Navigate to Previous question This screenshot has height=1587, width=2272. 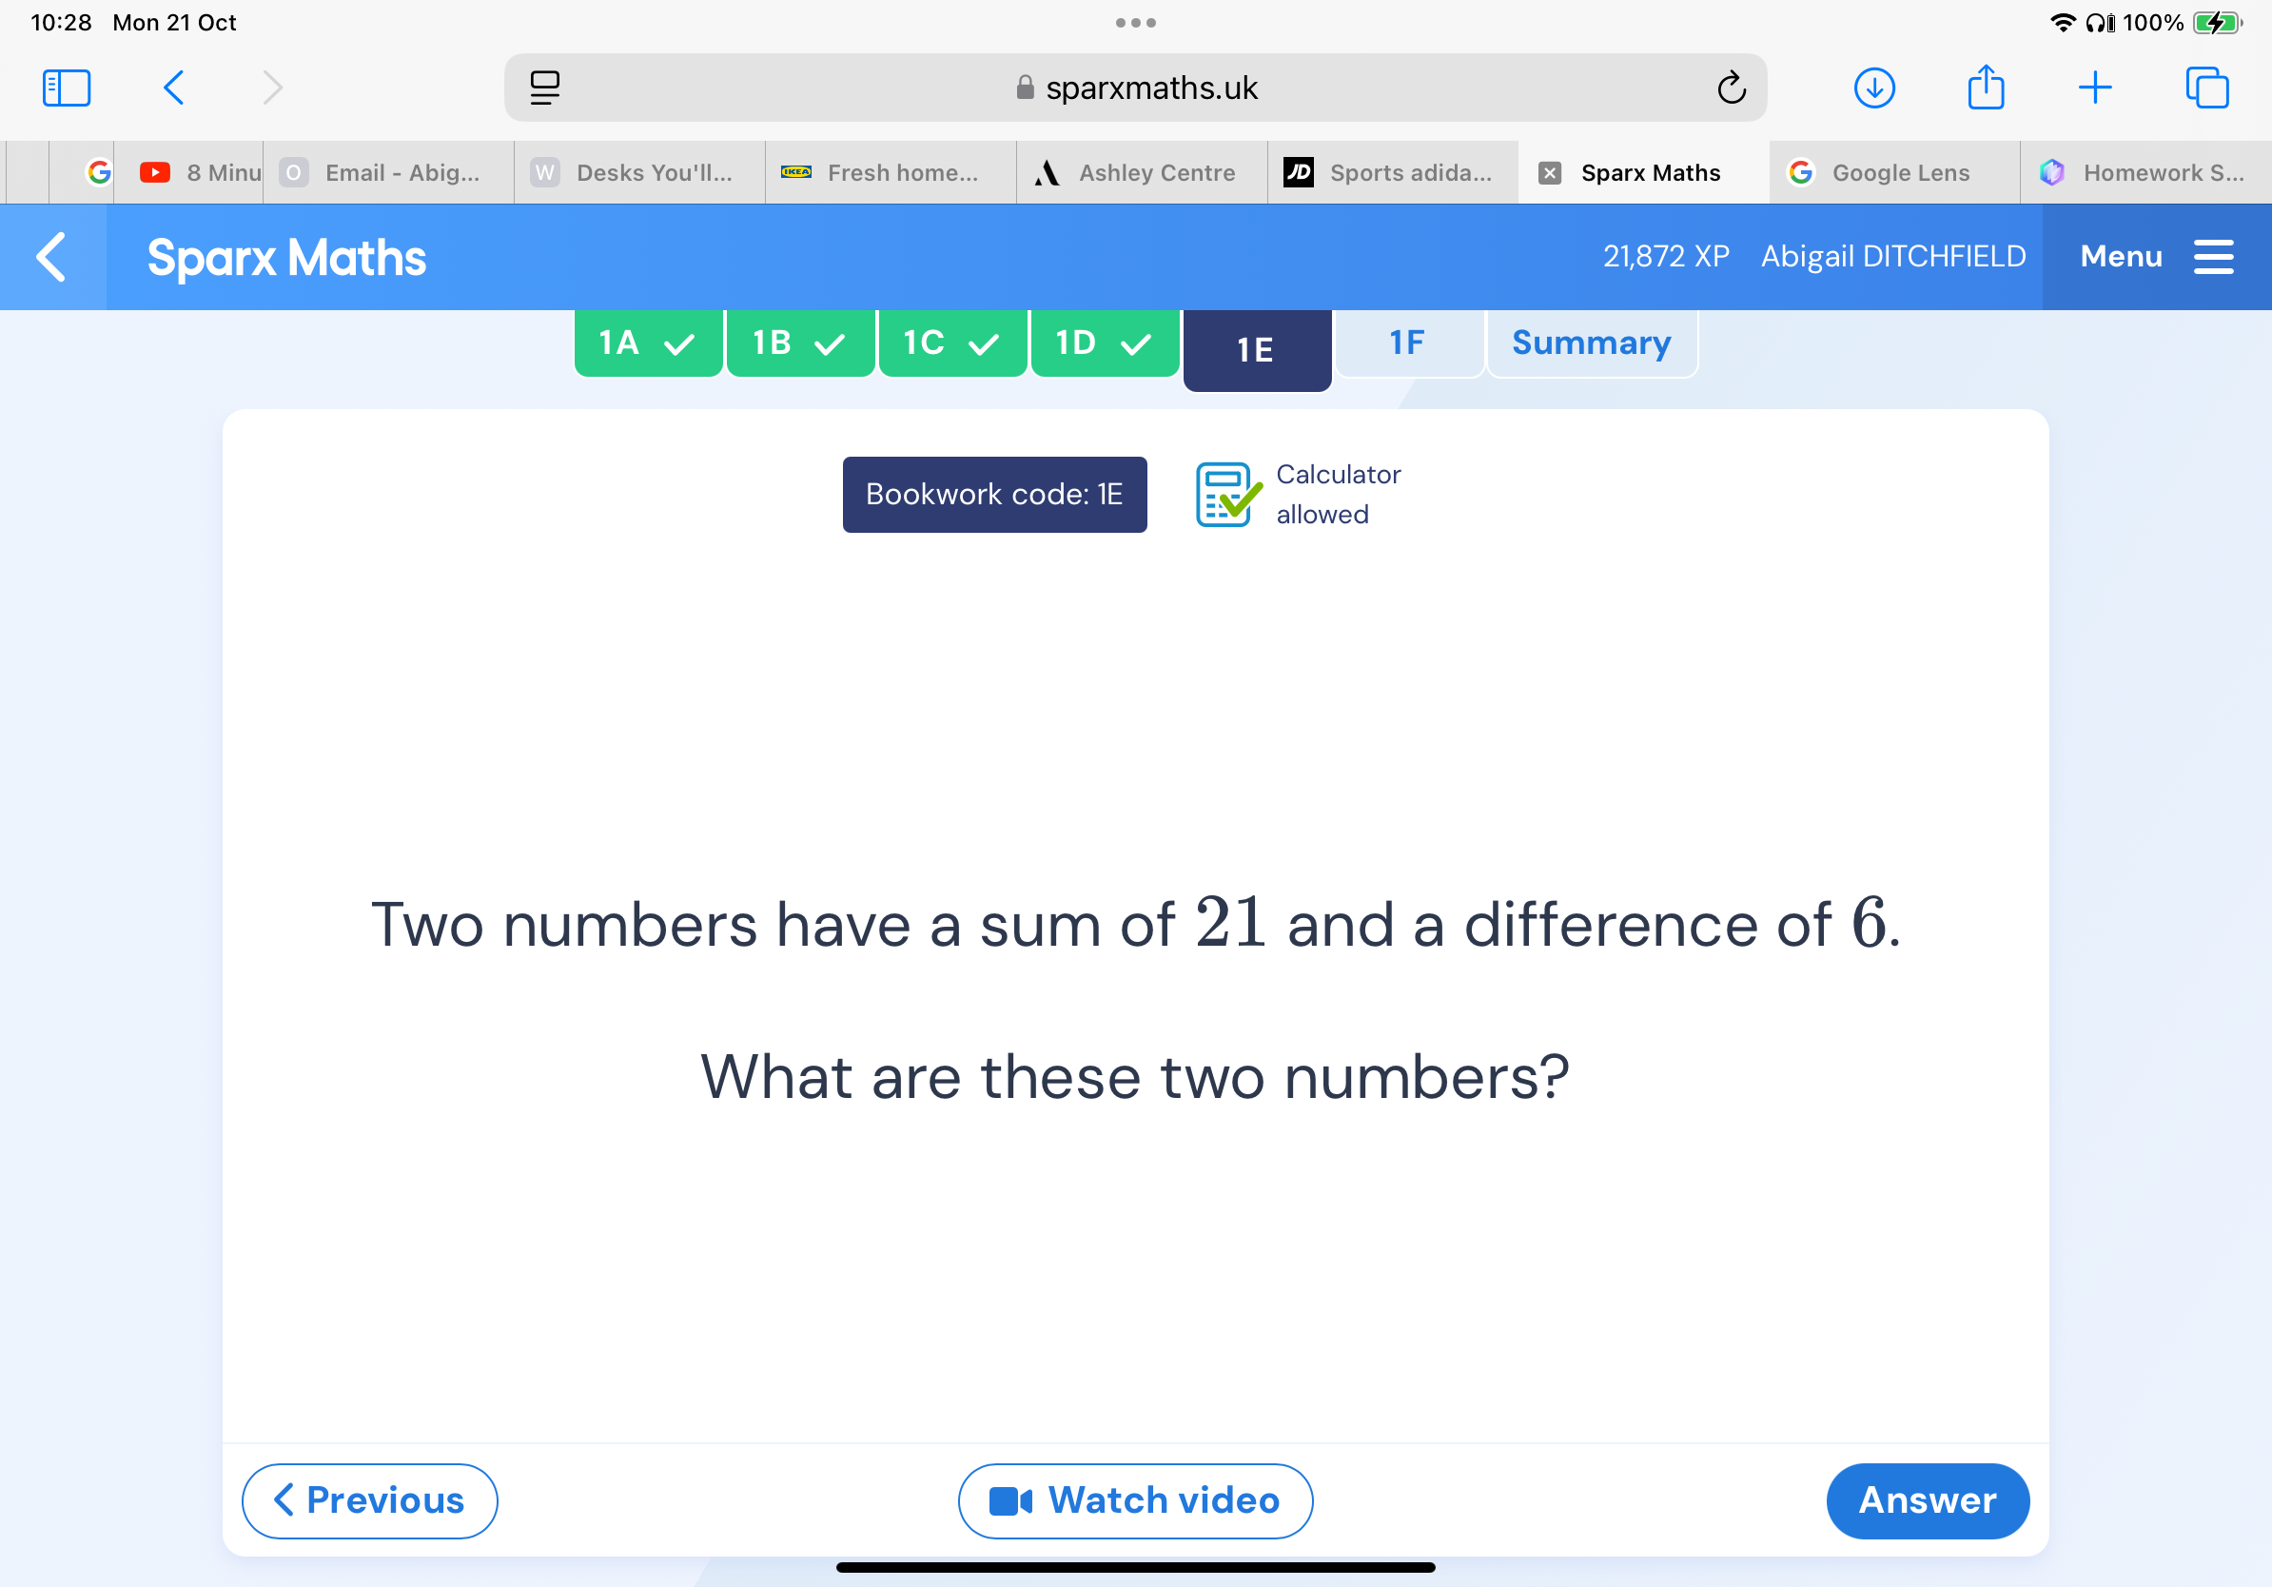369,1500
